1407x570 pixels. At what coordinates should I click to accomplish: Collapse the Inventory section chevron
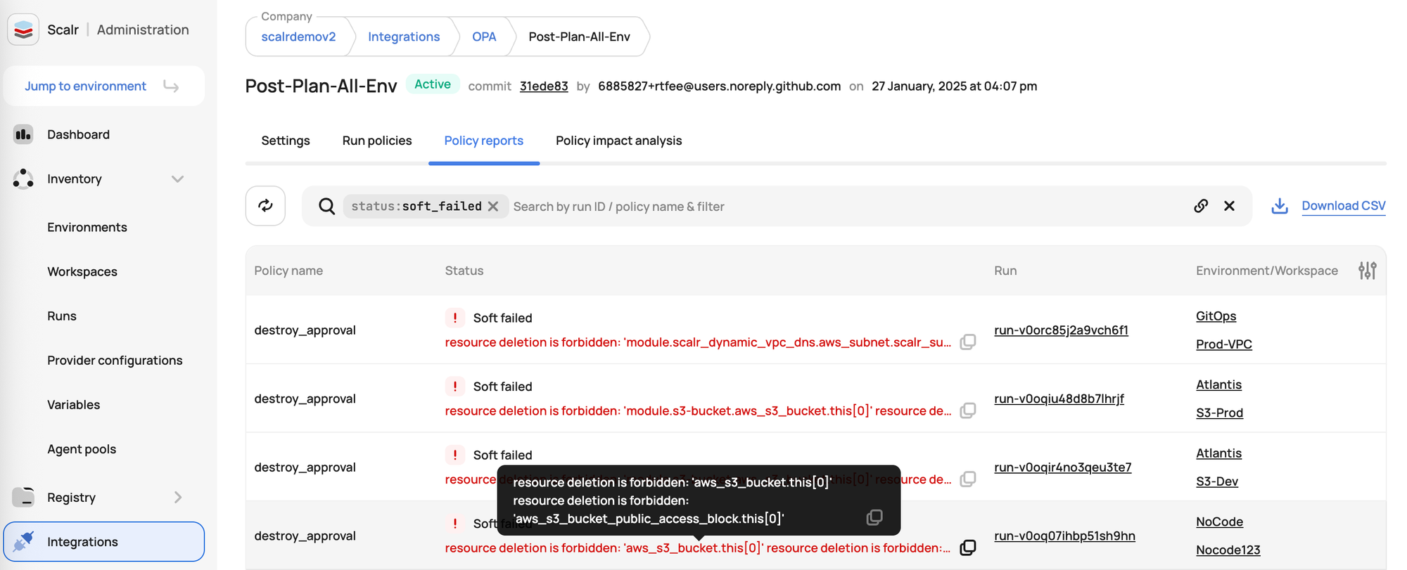click(x=177, y=179)
